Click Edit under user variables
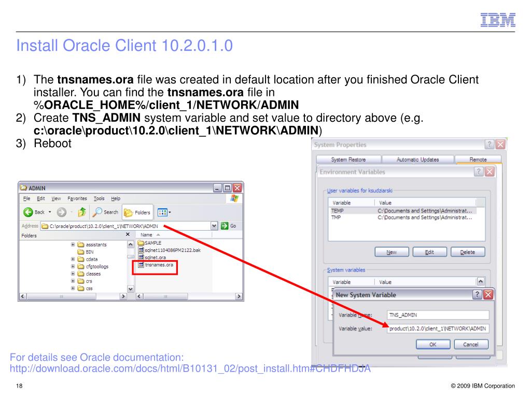 429,252
